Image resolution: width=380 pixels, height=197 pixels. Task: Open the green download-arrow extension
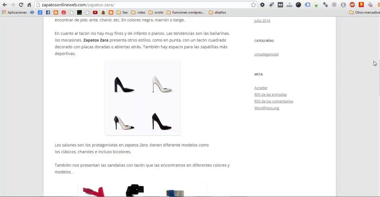tap(316, 5)
